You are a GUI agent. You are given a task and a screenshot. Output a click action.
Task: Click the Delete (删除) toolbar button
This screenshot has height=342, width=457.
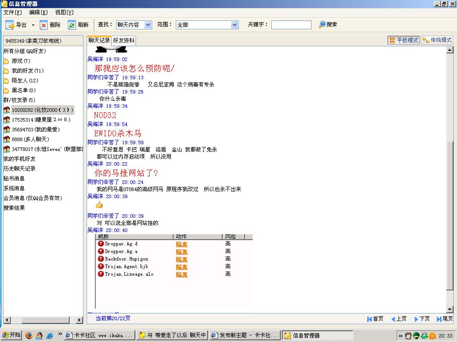click(x=50, y=25)
